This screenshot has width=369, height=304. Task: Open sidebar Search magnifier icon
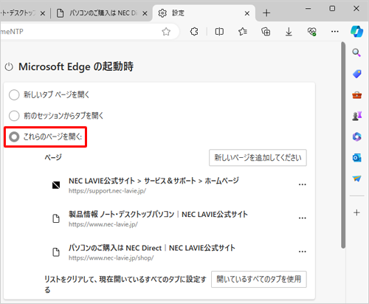(356, 52)
